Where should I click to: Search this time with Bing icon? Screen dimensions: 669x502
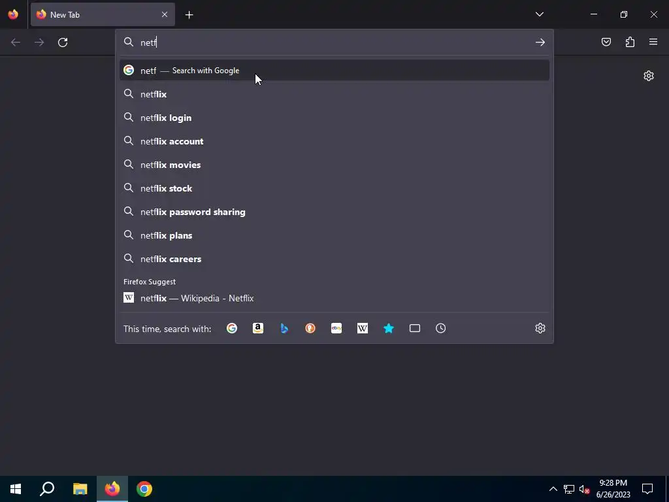(x=284, y=328)
